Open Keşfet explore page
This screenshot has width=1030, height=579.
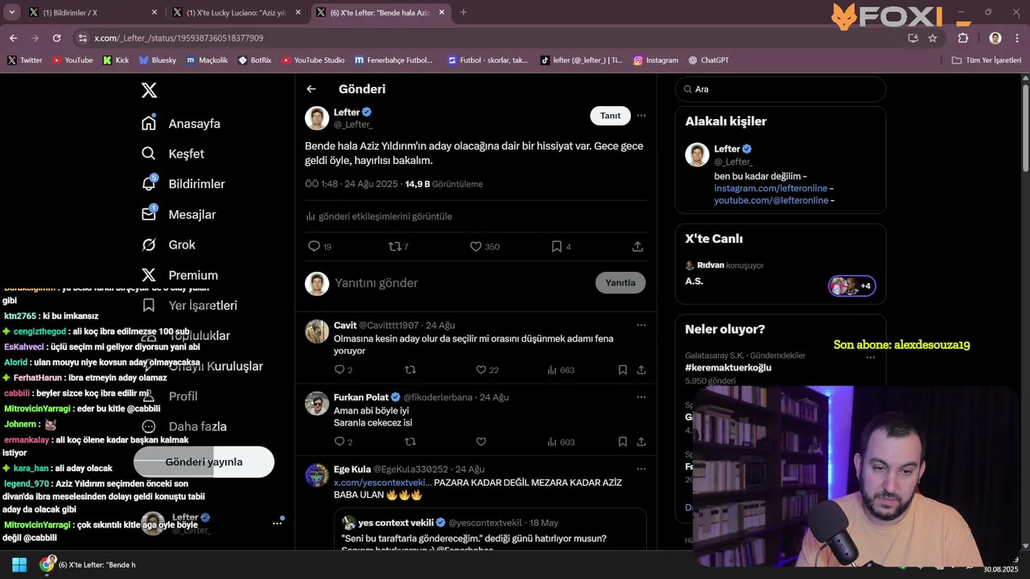click(x=172, y=154)
